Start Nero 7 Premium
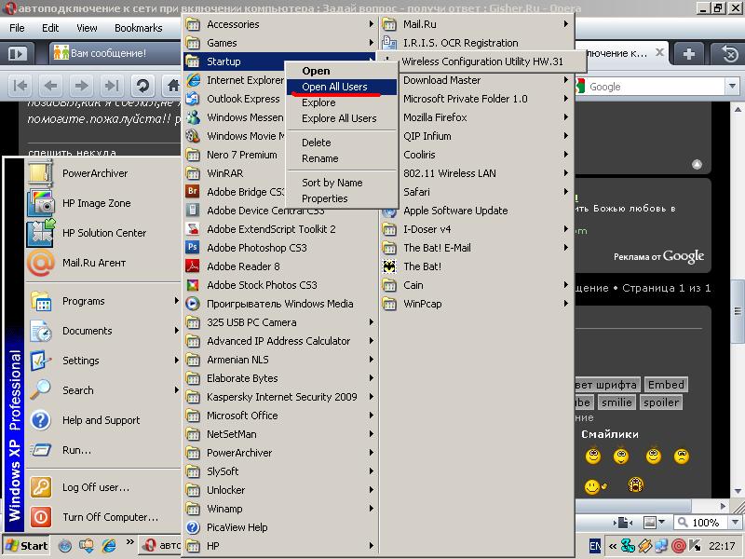Viewport: 745px width, 559px height. click(241, 155)
